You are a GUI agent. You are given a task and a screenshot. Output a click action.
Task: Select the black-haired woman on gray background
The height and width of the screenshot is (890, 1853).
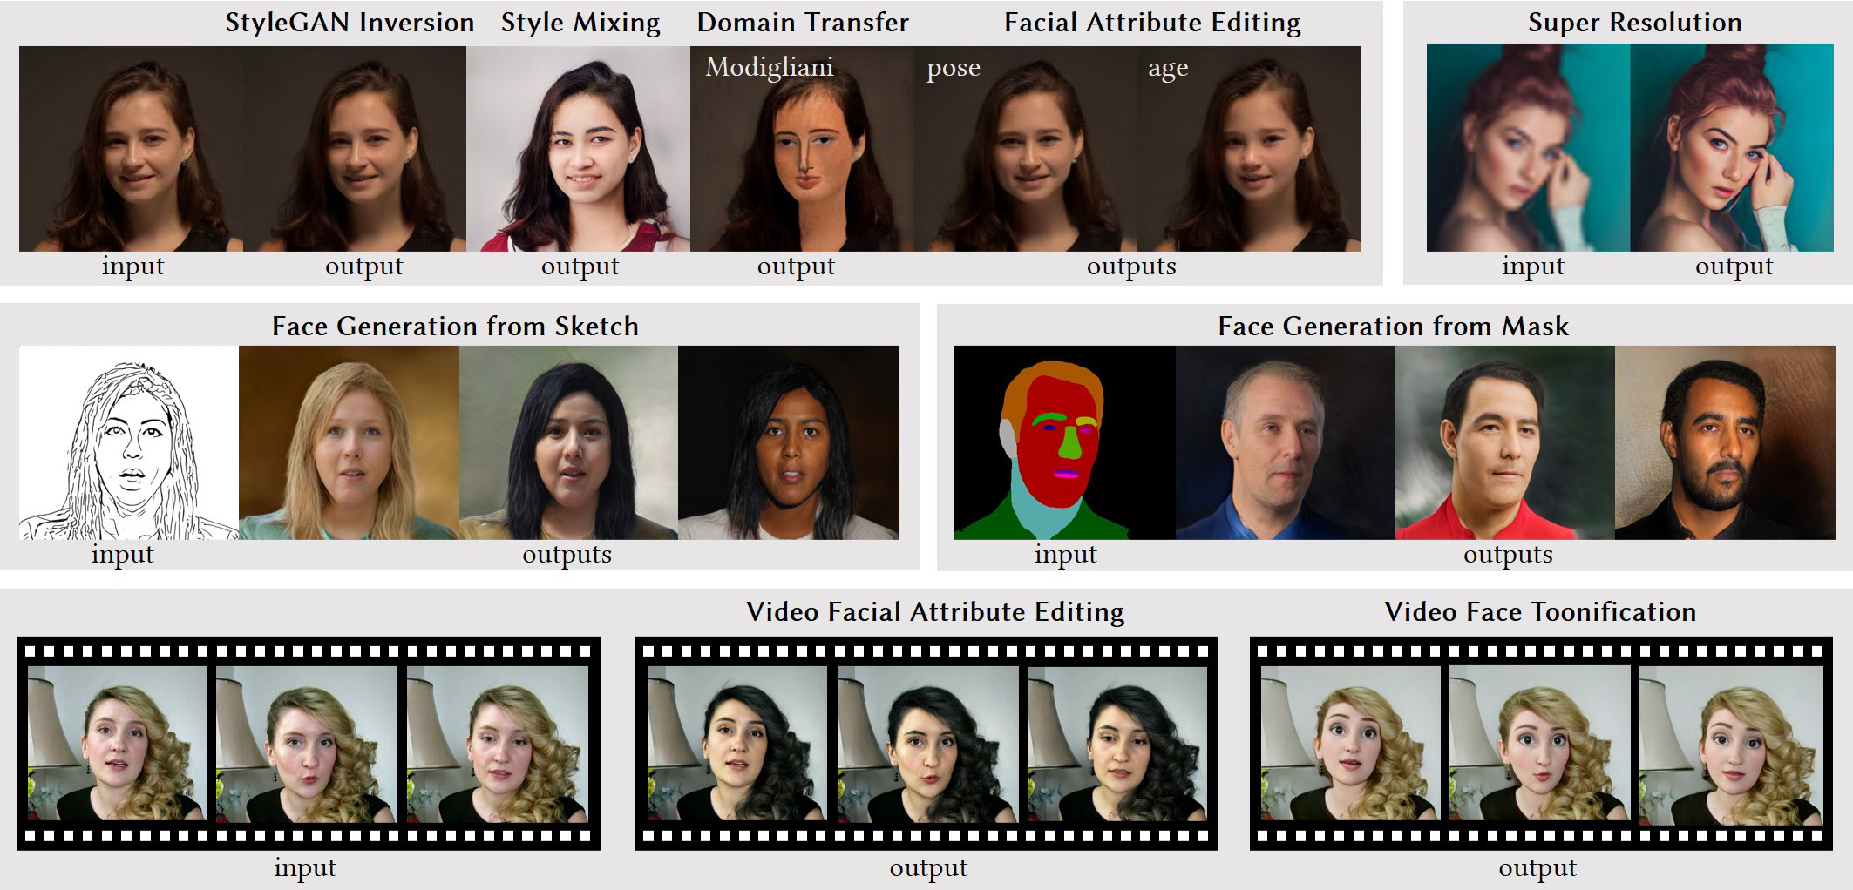click(x=568, y=442)
